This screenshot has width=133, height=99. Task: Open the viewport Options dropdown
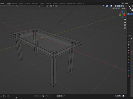(x=124, y=9)
